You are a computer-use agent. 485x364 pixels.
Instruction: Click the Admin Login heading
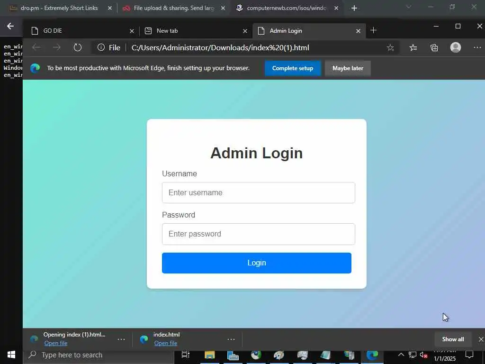pos(256,153)
